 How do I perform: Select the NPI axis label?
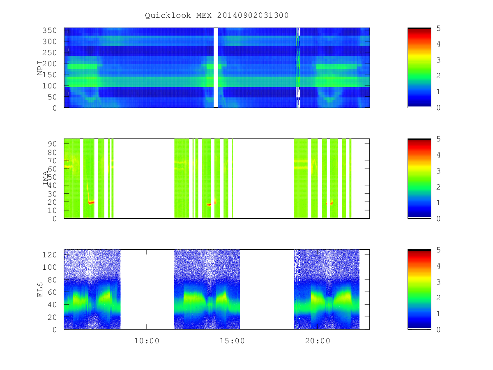tap(40, 68)
